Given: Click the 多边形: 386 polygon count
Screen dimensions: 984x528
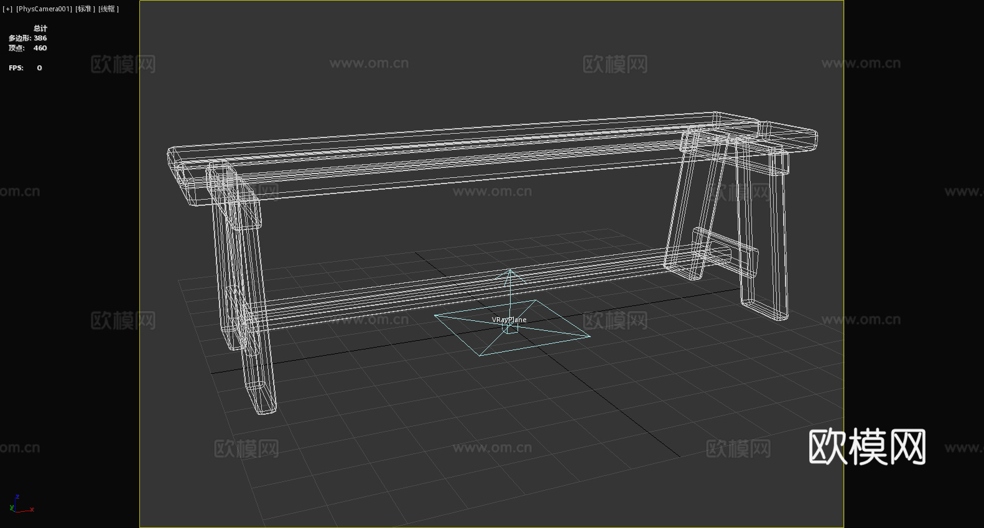Looking at the screenshot, I should coord(27,38).
